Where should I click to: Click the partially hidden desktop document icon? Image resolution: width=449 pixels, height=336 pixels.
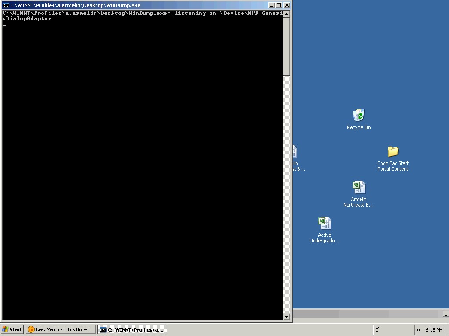[x=295, y=152]
